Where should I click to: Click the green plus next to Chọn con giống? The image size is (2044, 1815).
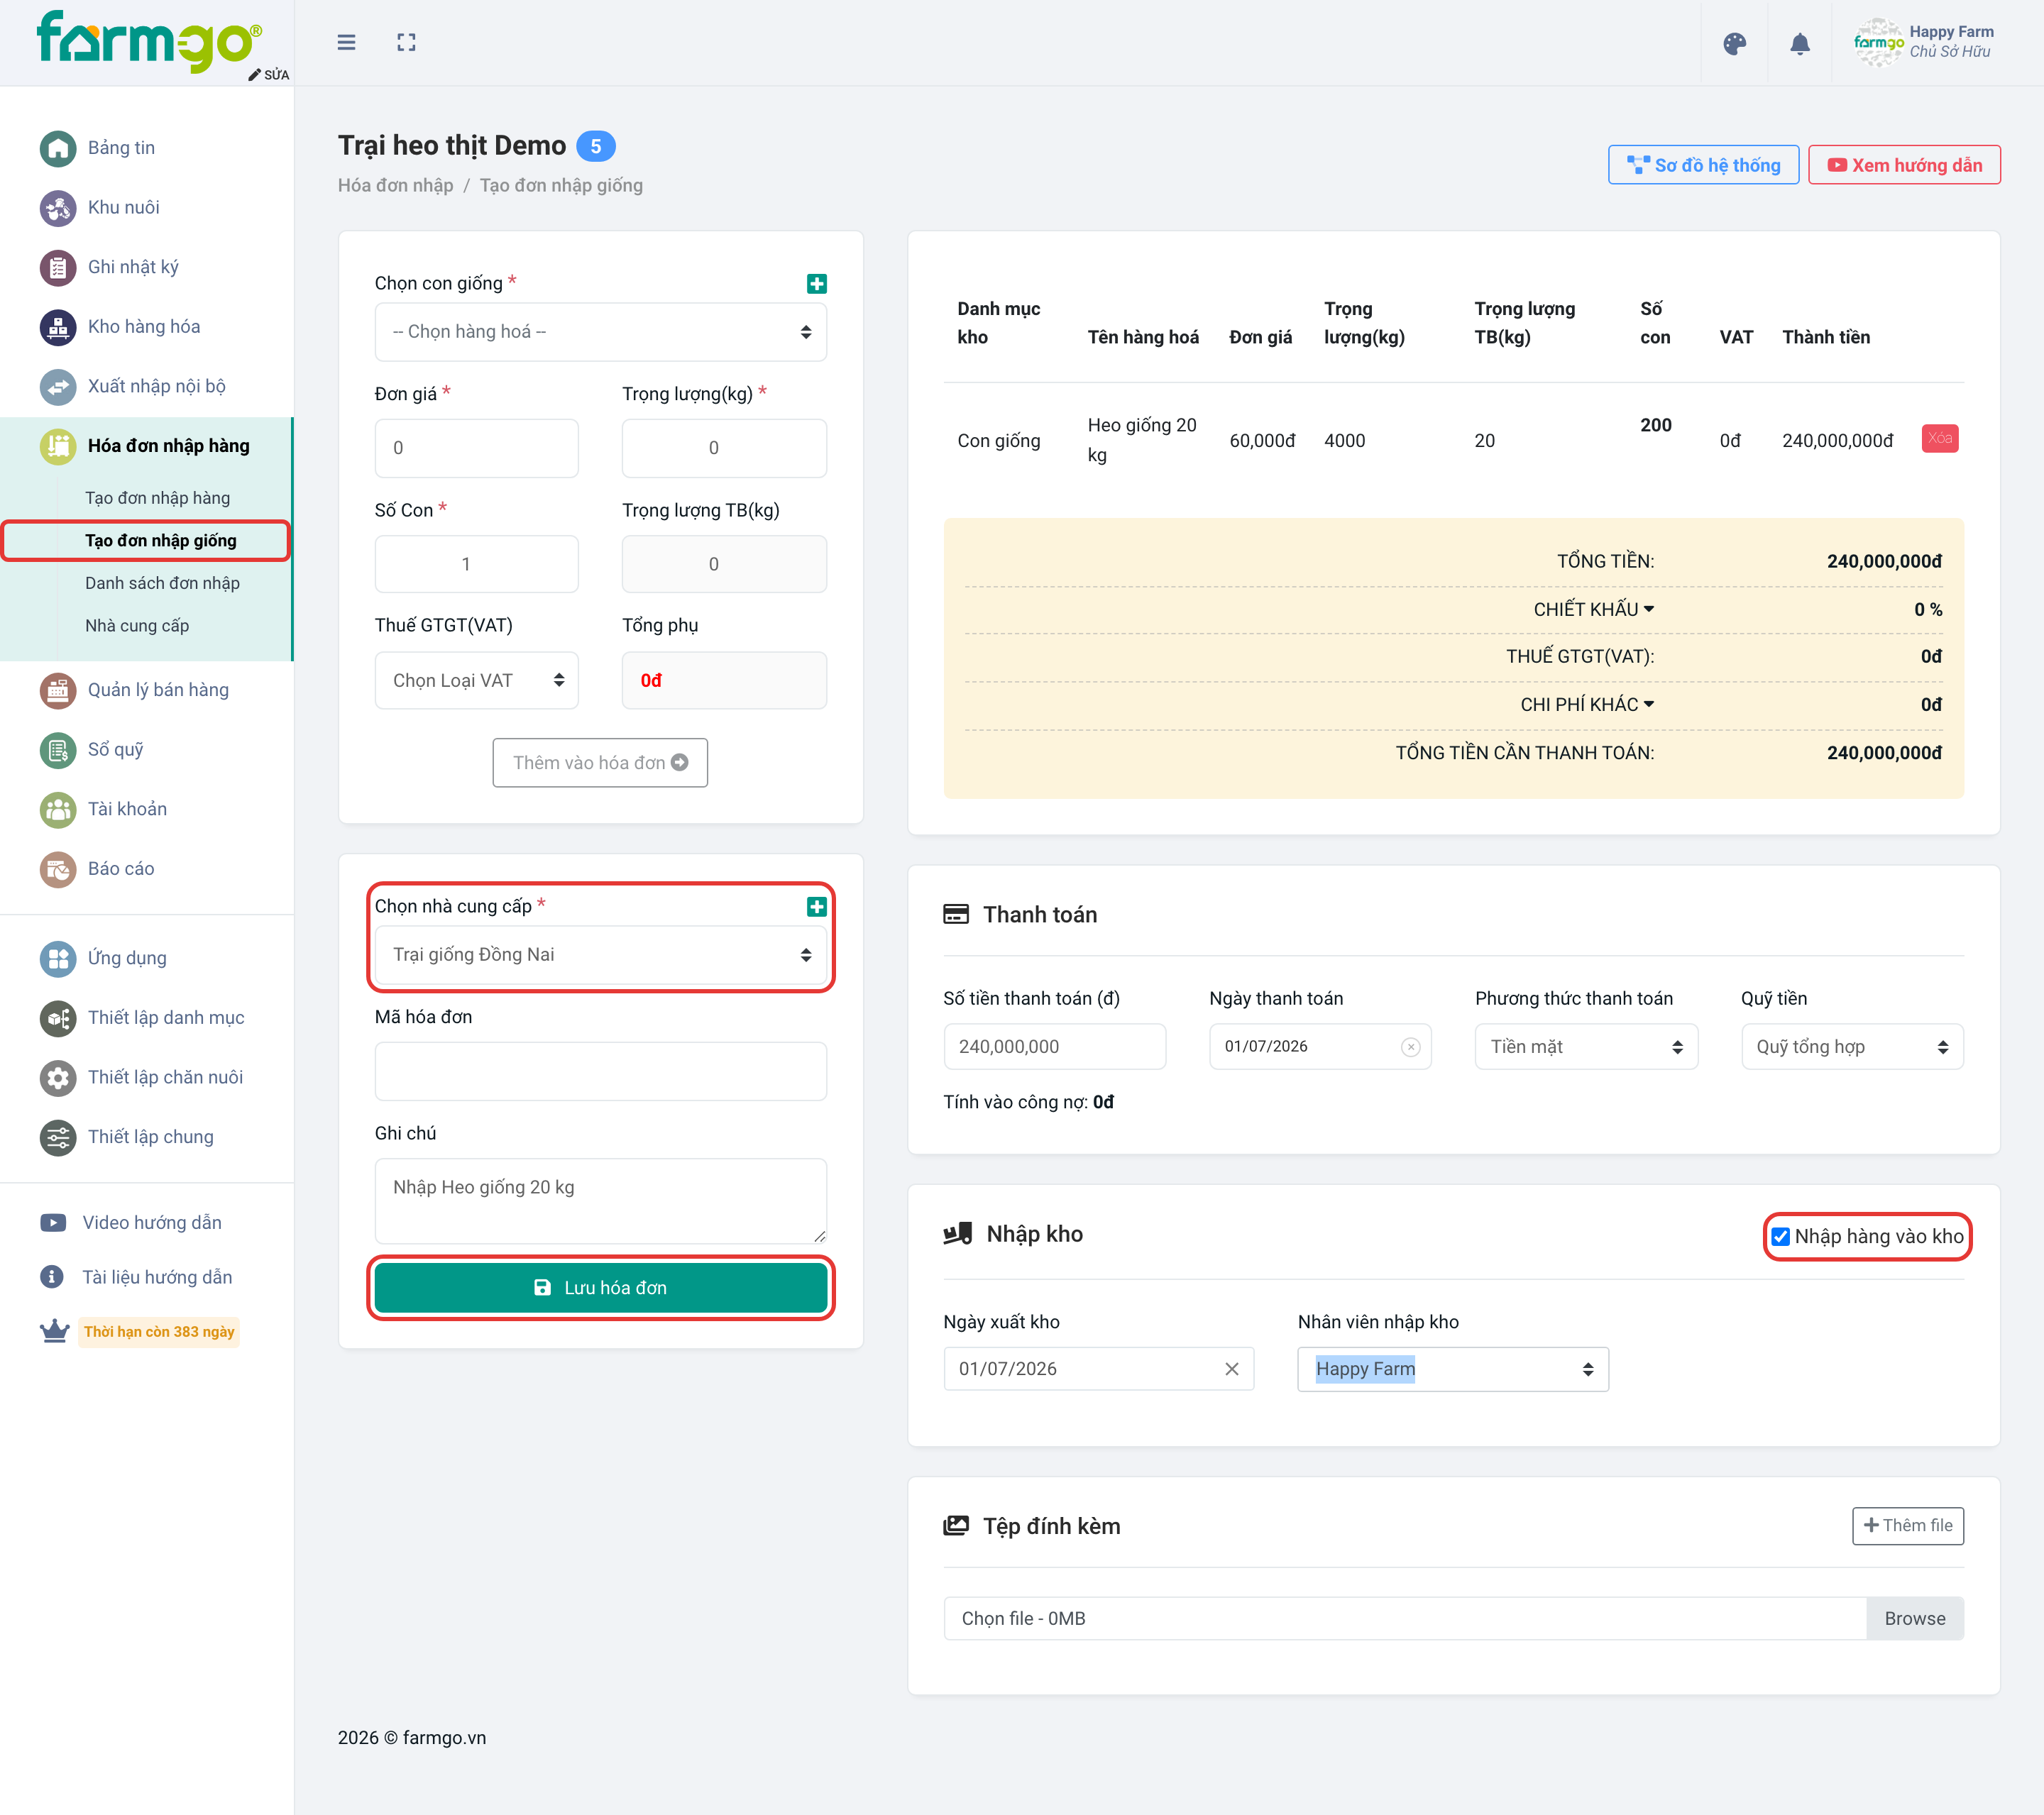817,284
